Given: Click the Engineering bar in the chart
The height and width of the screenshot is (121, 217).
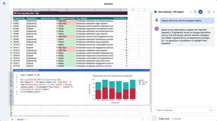Looking at the screenshot, I should click(105, 89).
